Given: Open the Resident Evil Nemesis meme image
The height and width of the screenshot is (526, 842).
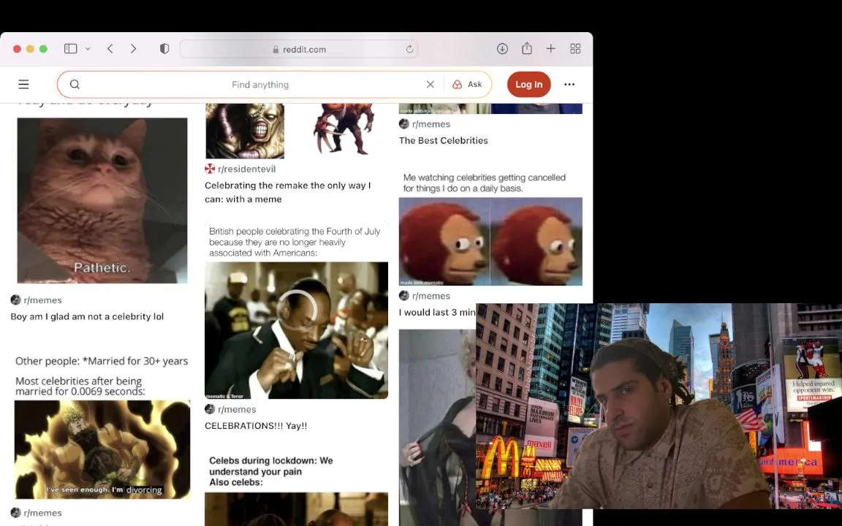Looking at the screenshot, I should tap(245, 131).
